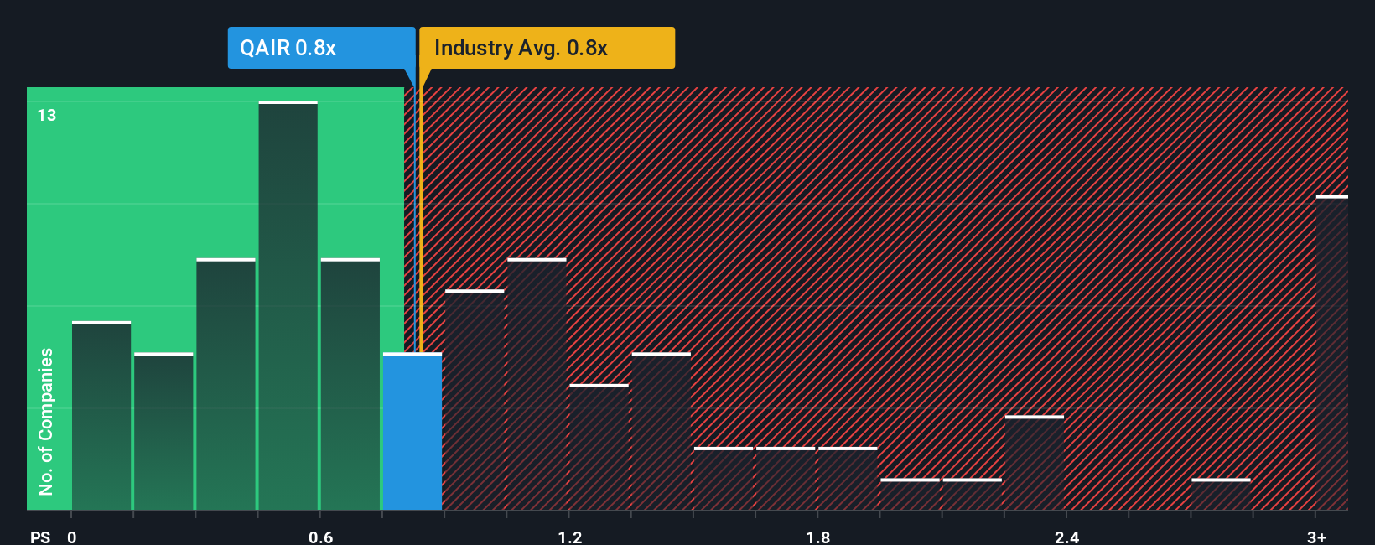Click the x-axis label 2.4
Image resolution: width=1375 pixels, height=545 pixels.
tap(1066, 537)
